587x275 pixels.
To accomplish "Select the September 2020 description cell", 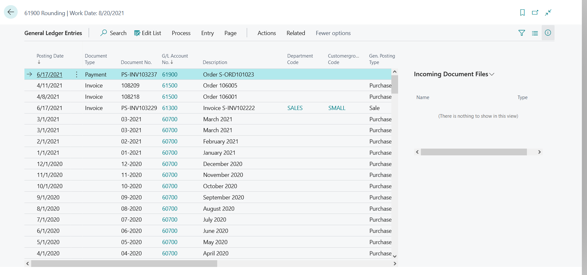I will click(224, 197).
